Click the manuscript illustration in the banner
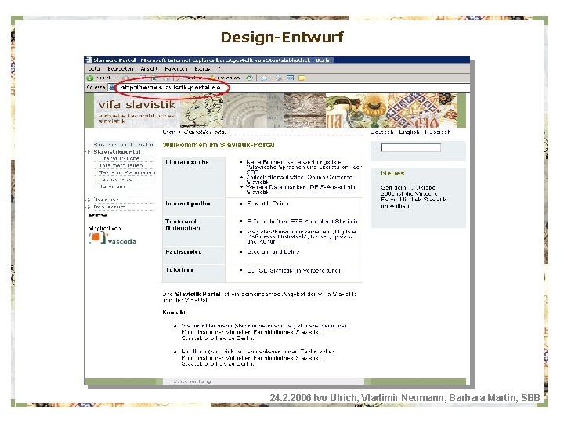 (392, 110)
